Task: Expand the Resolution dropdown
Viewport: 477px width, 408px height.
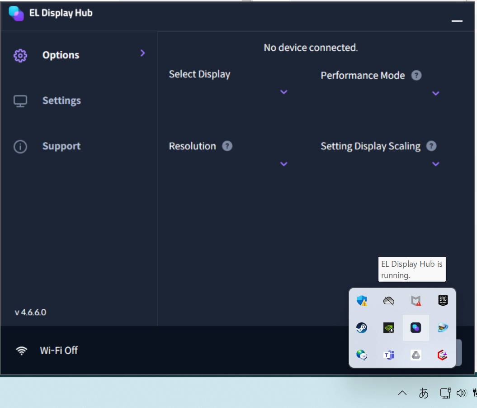Action: pyautogui.click(x=283, y=164)
